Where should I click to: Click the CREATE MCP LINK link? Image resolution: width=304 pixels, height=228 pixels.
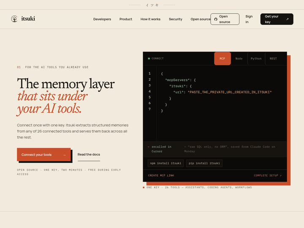pos(161,176)
